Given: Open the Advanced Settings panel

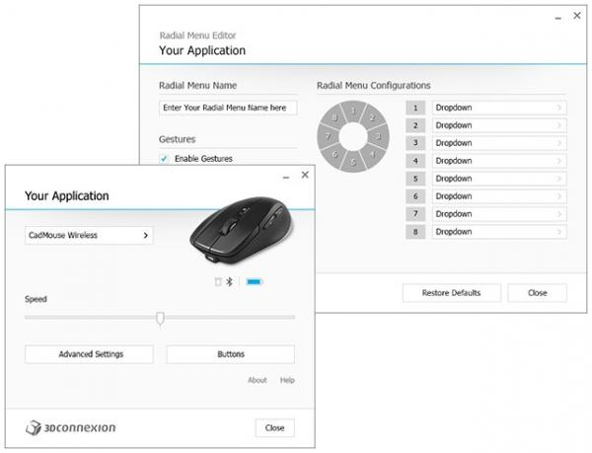Looking at the screenshot, I should pos(89,354).
